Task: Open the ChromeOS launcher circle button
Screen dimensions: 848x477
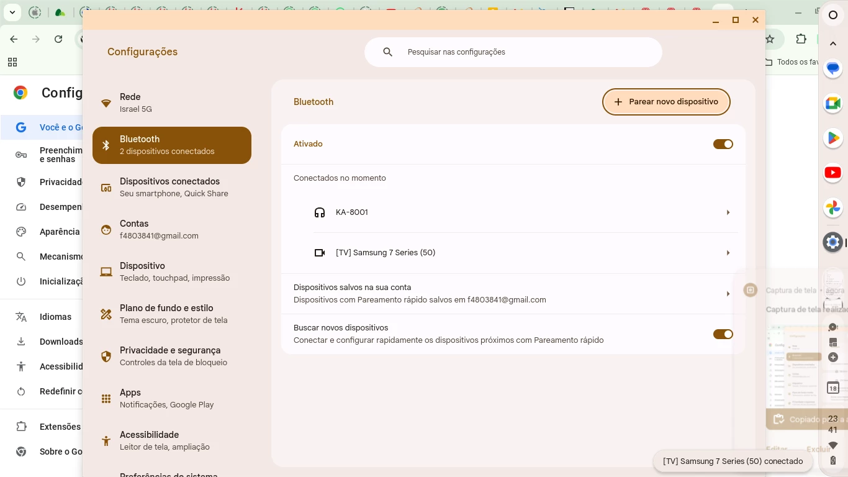Action: [x=833, y=15]
